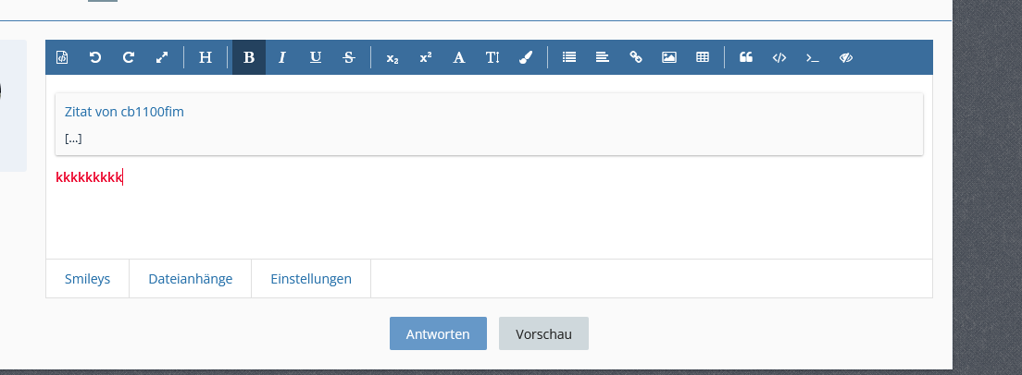Open the font family dropdown
Viewport: 1022px width, 375px height.
(x=458, y=57)
